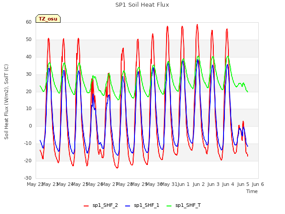Click the y-axis tick label 50
The width and height of the screenshot is (285, 214).
point(28,40)
